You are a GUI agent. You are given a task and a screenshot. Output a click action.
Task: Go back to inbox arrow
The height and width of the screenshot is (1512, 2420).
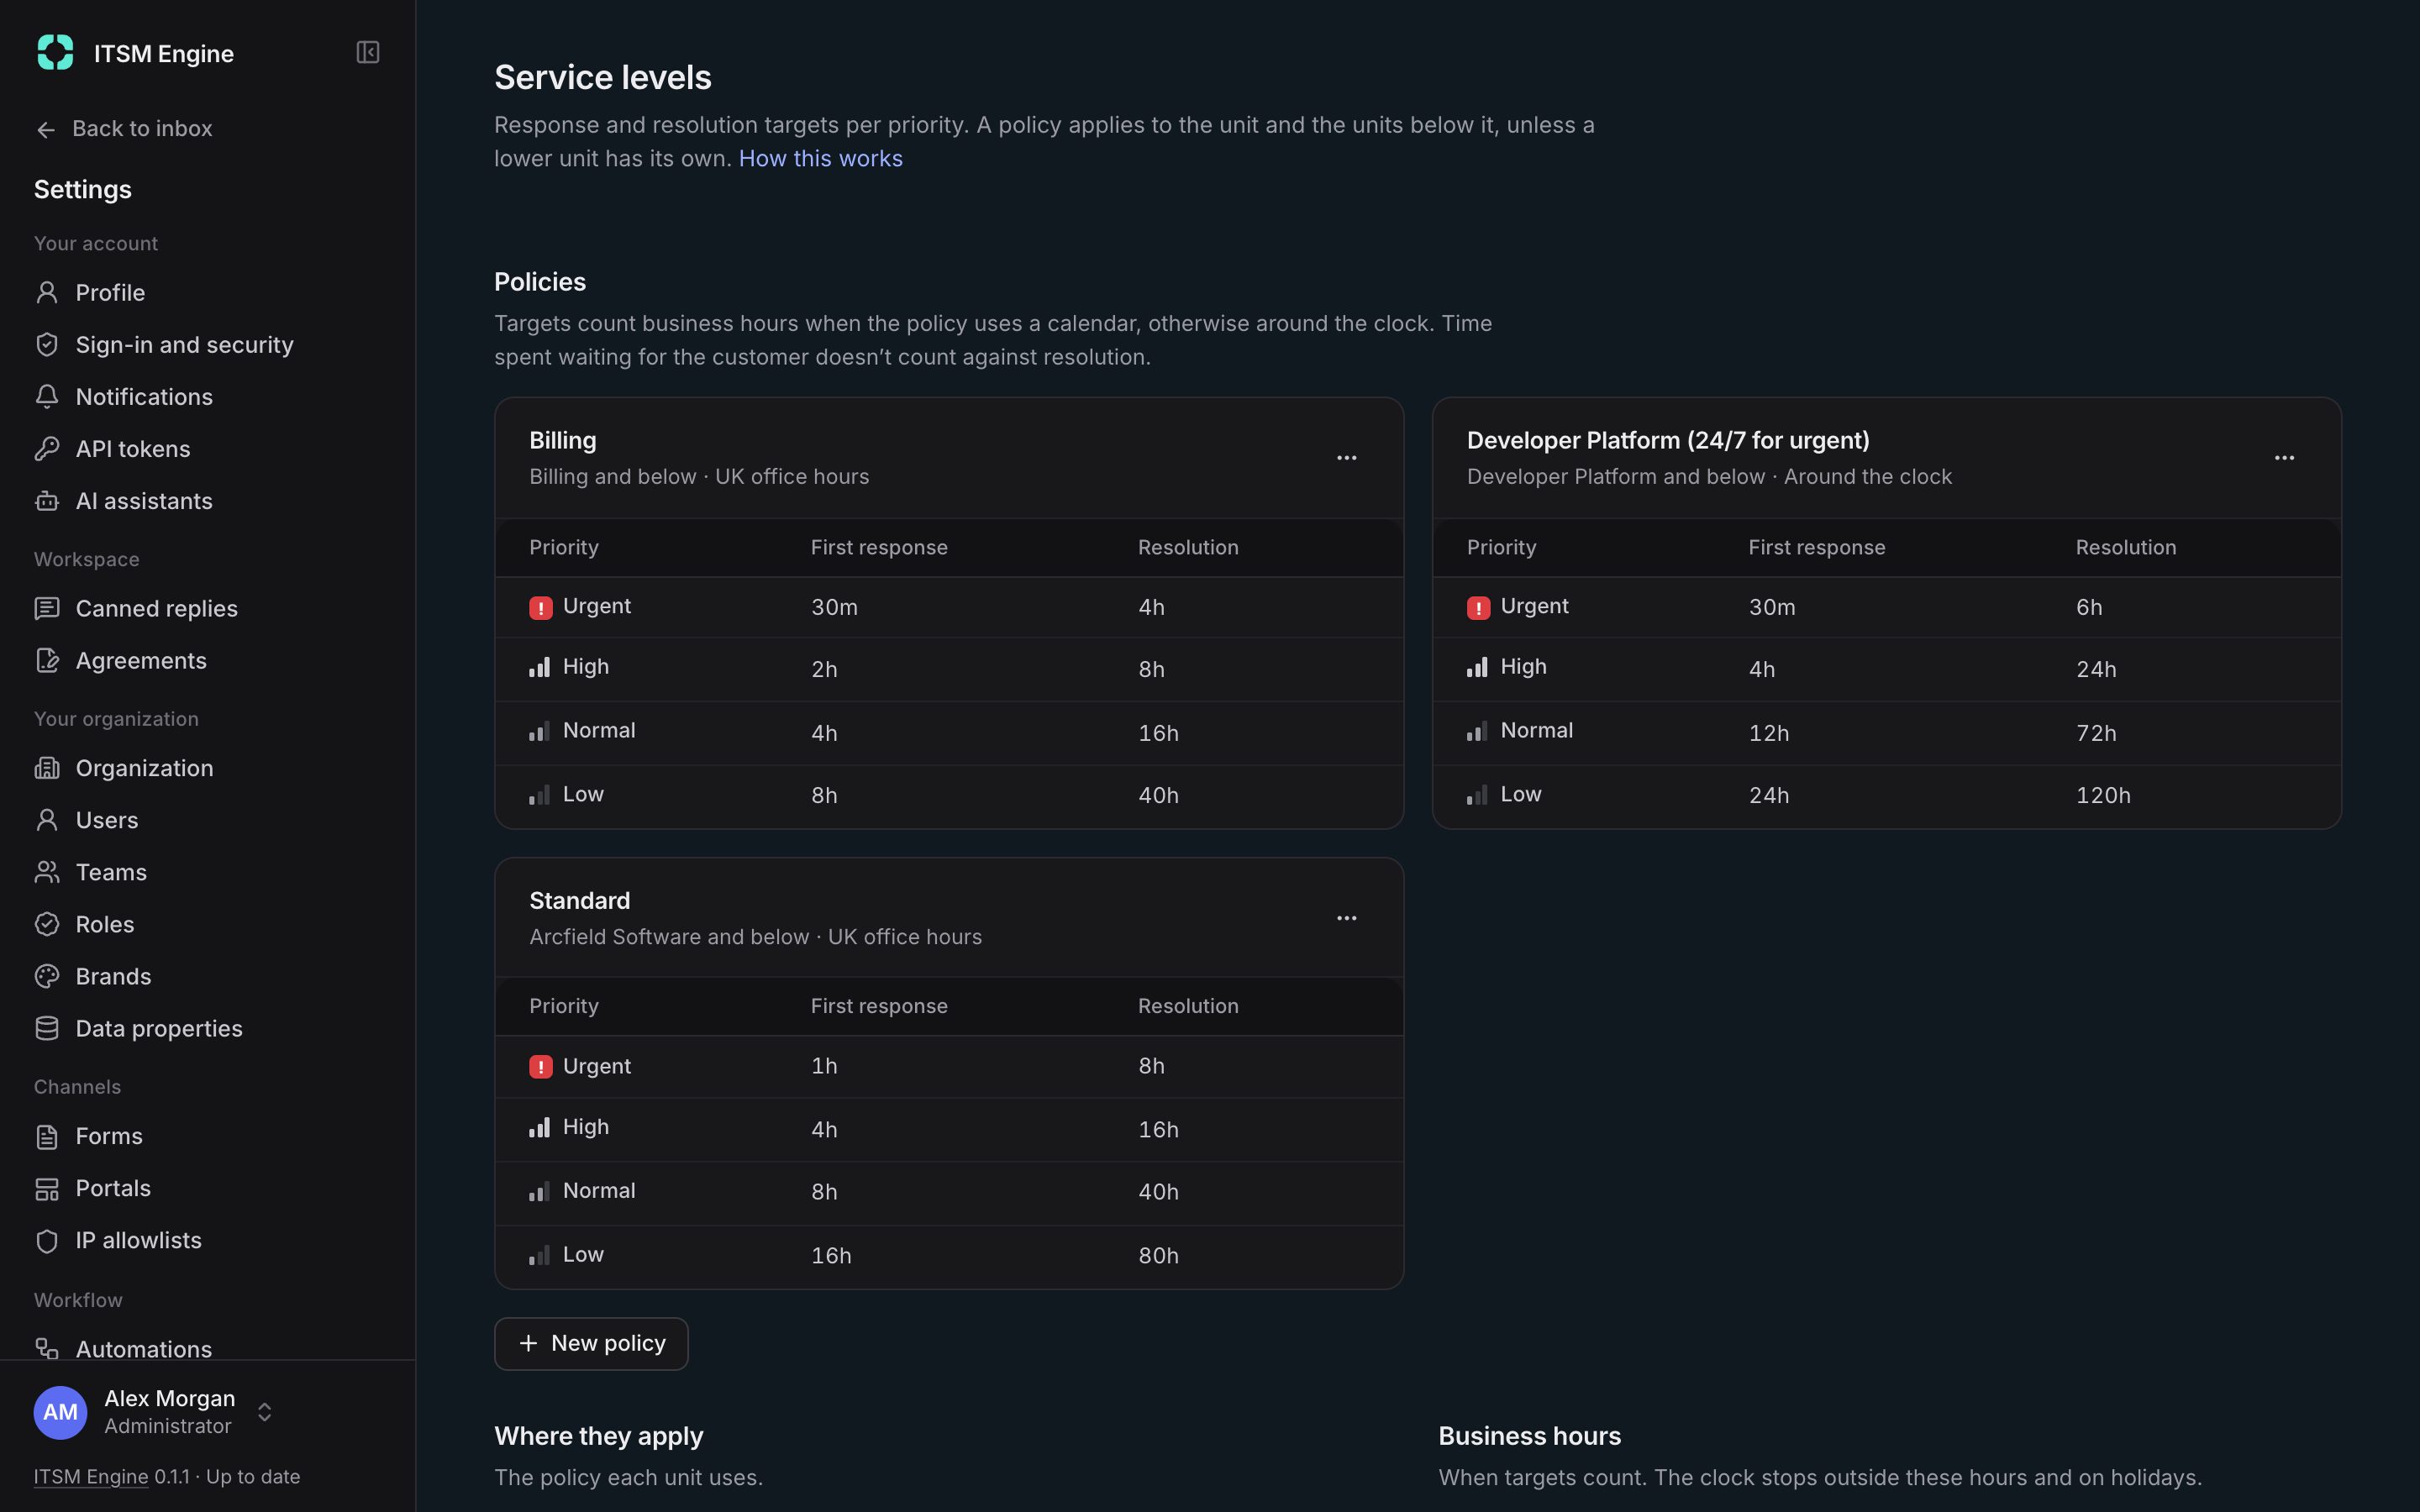[46, 129]
